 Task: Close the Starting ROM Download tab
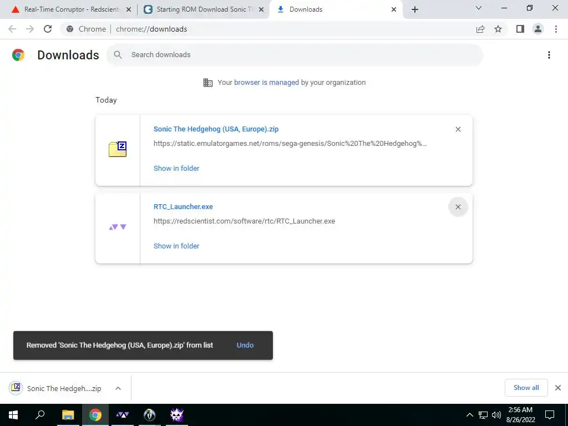[261, 9]
